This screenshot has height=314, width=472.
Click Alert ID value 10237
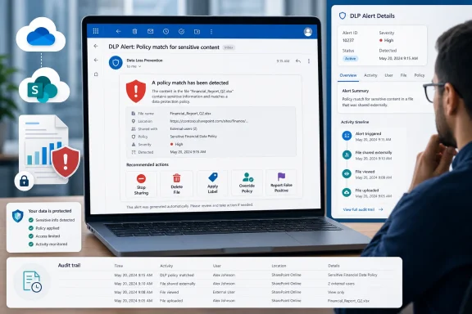click(348, 40)
